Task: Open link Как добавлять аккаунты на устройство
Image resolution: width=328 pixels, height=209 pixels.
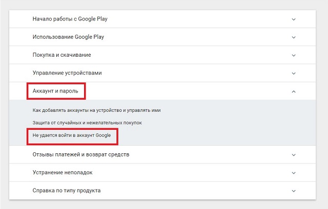Action: pyautogui.click(x=96, y=110)
